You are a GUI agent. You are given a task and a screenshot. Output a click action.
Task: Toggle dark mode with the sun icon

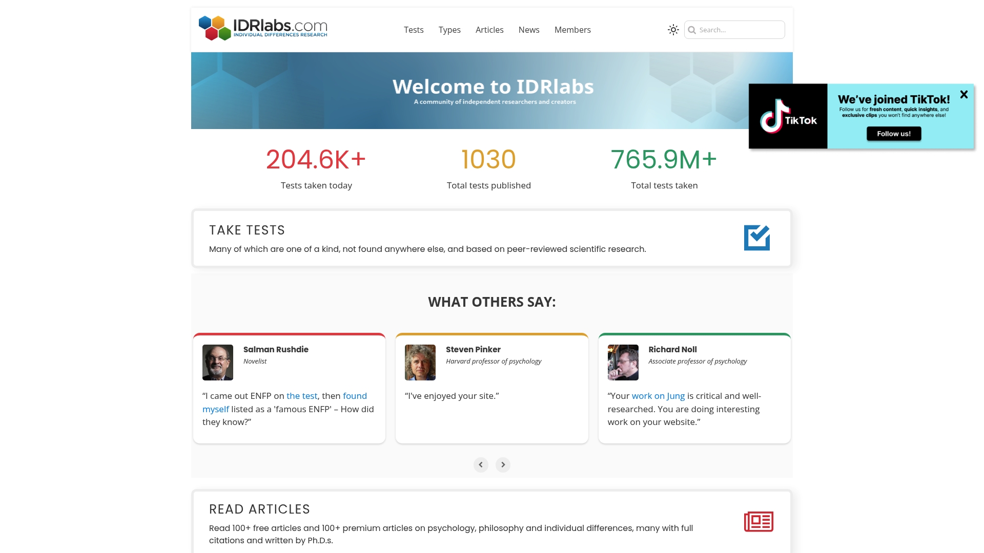pyautogui.click(x=672, y=30)
